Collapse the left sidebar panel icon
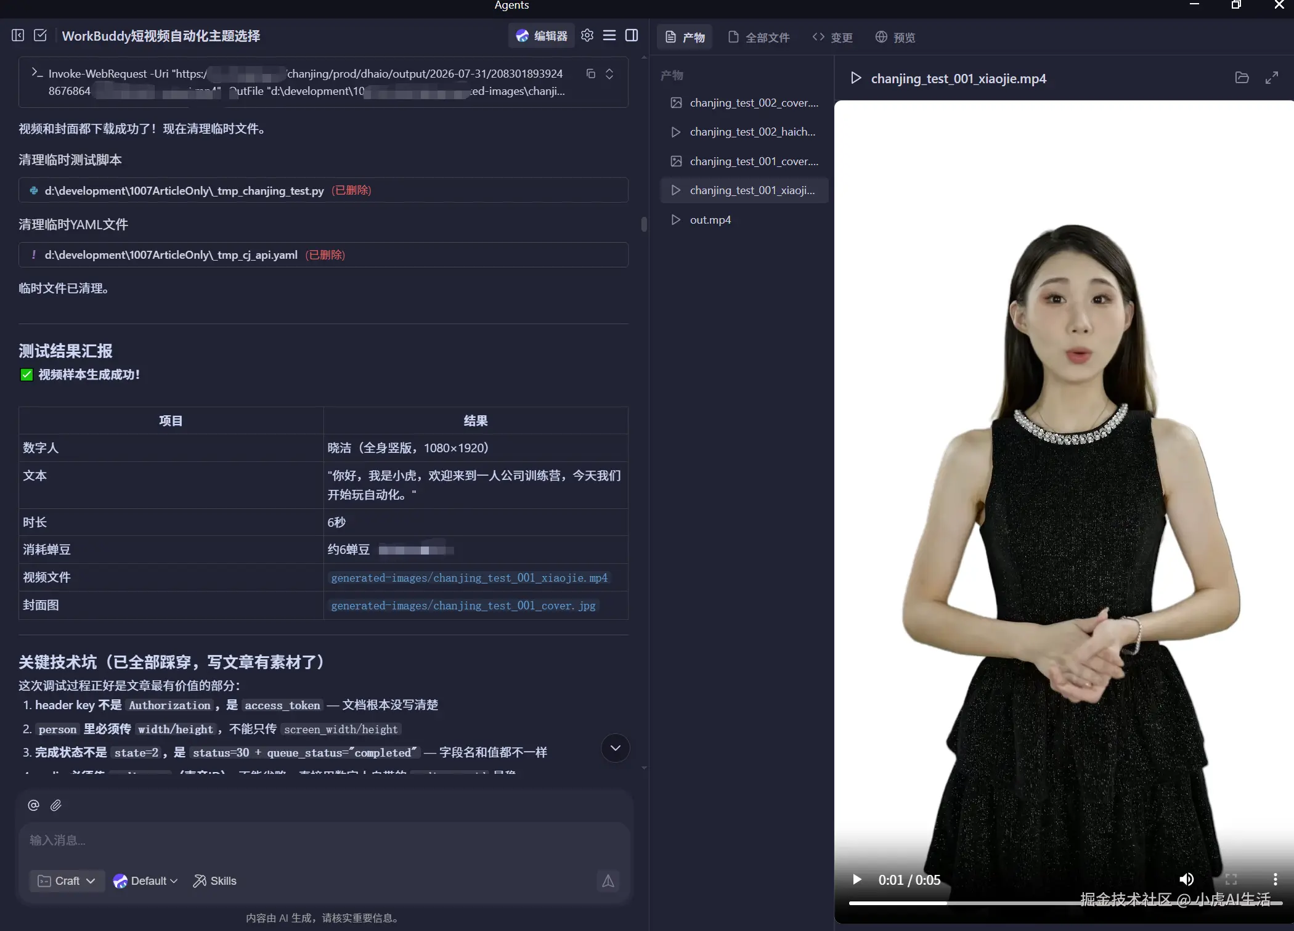Viewport: 1294px width, 931px height. point(18,36)
